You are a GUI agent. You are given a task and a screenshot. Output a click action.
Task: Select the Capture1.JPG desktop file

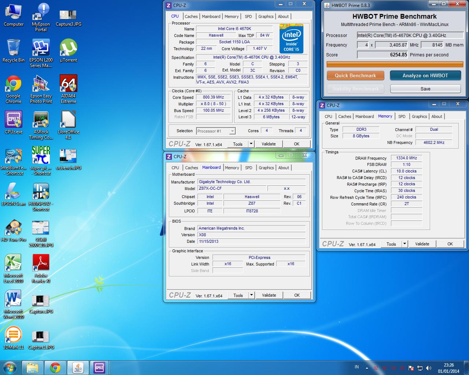41,340
